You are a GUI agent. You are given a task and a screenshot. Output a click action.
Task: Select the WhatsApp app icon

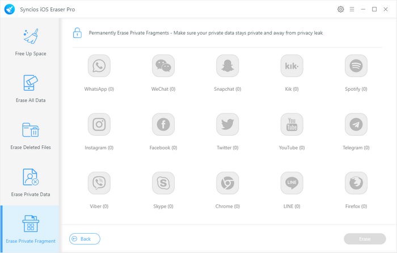point(99,66)
